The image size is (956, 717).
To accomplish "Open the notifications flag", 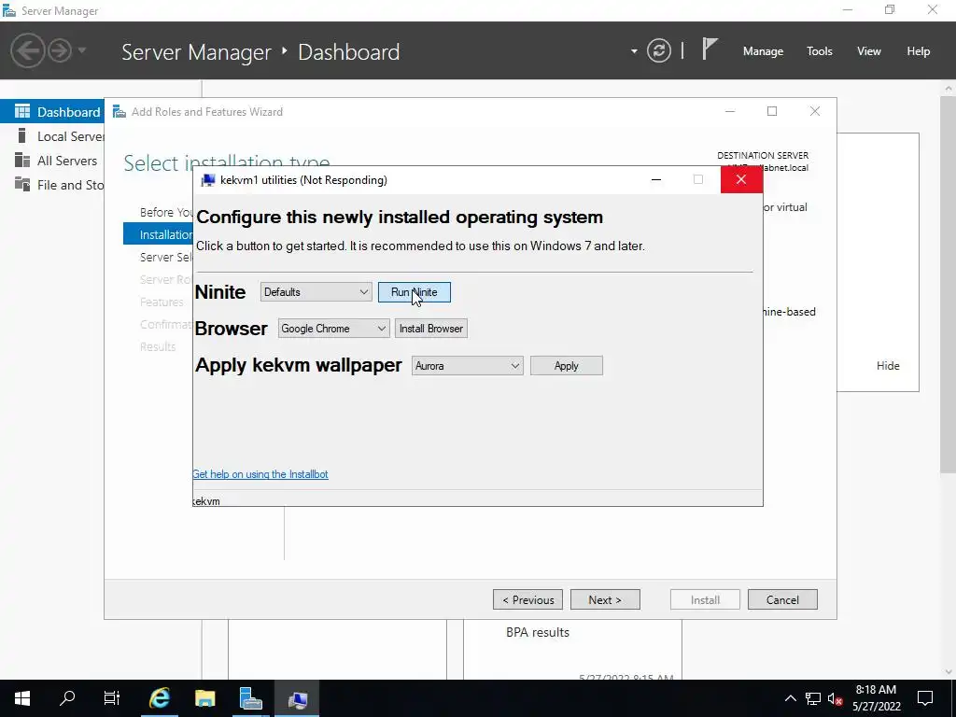I will pyautogui.click(x=710, y=49).
